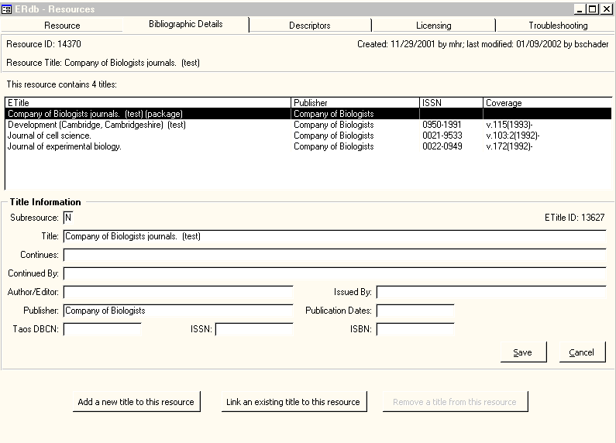Select Development (Cambridge, Cambridgeshire) title row
This screenshot has height=443, width=616.
click(97, 125)
